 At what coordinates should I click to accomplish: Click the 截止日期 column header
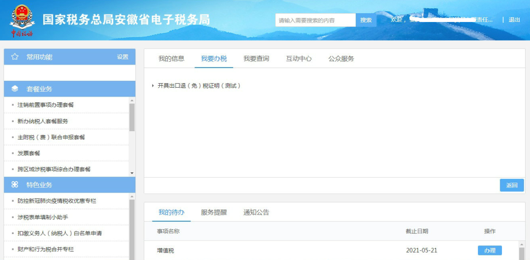click(x=417, y=231)
